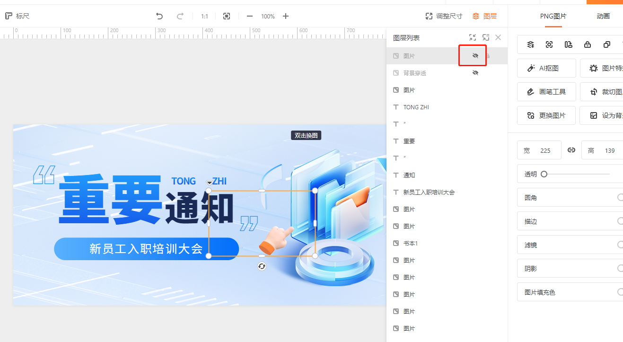Click the 图层列表 panel title

pyautogui.click(x=406, y=38)
